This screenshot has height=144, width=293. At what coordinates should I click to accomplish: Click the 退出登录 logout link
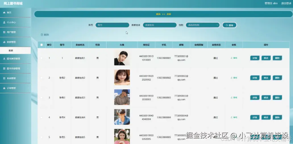tap(286, 3)
